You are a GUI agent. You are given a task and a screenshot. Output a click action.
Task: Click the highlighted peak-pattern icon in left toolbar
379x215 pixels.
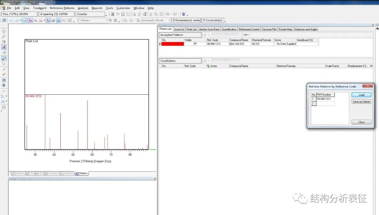[4, 47]
